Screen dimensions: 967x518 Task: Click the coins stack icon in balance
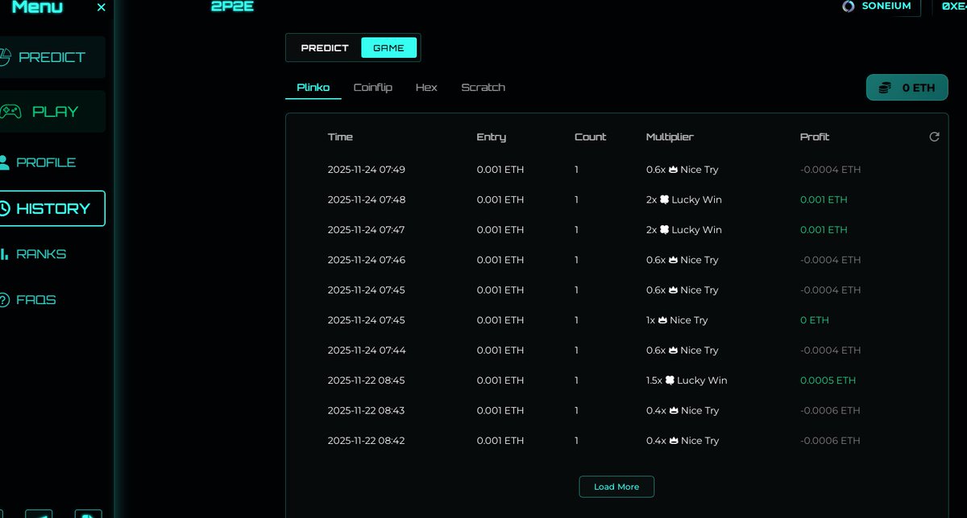pyautogui.click(x=885, y=88)
